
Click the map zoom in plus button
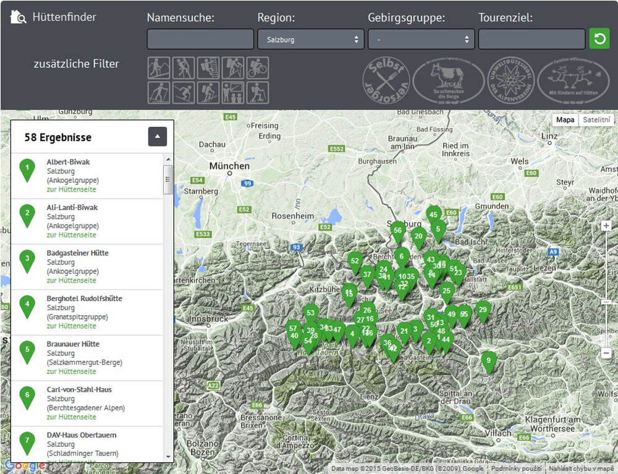(x=606, y=226)
